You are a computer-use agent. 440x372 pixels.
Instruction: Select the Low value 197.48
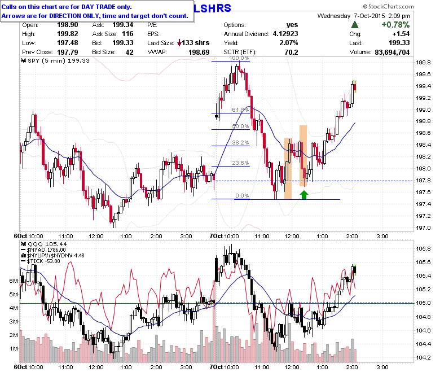click(x=67, y=43)
